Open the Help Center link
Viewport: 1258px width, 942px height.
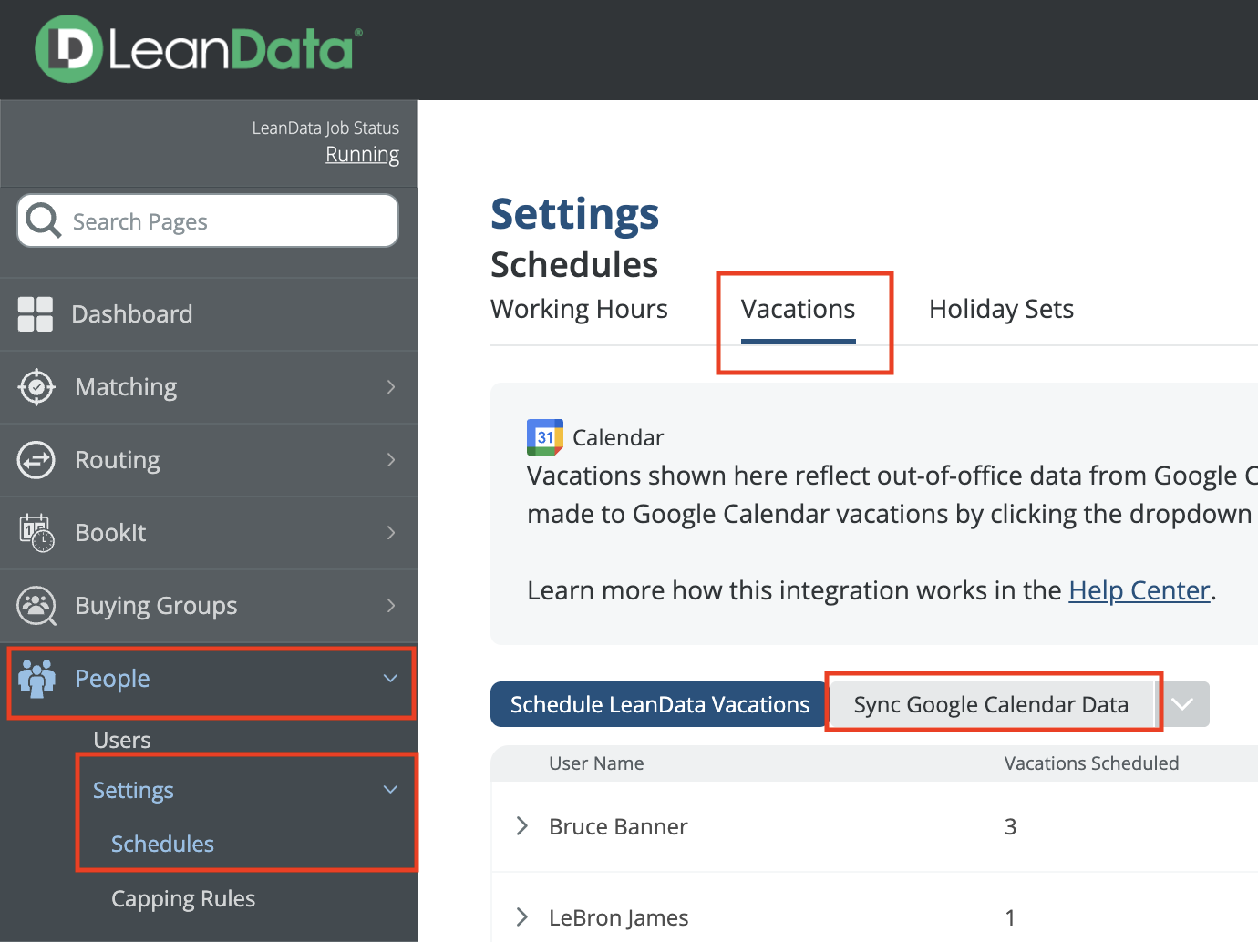(1139, 590)
